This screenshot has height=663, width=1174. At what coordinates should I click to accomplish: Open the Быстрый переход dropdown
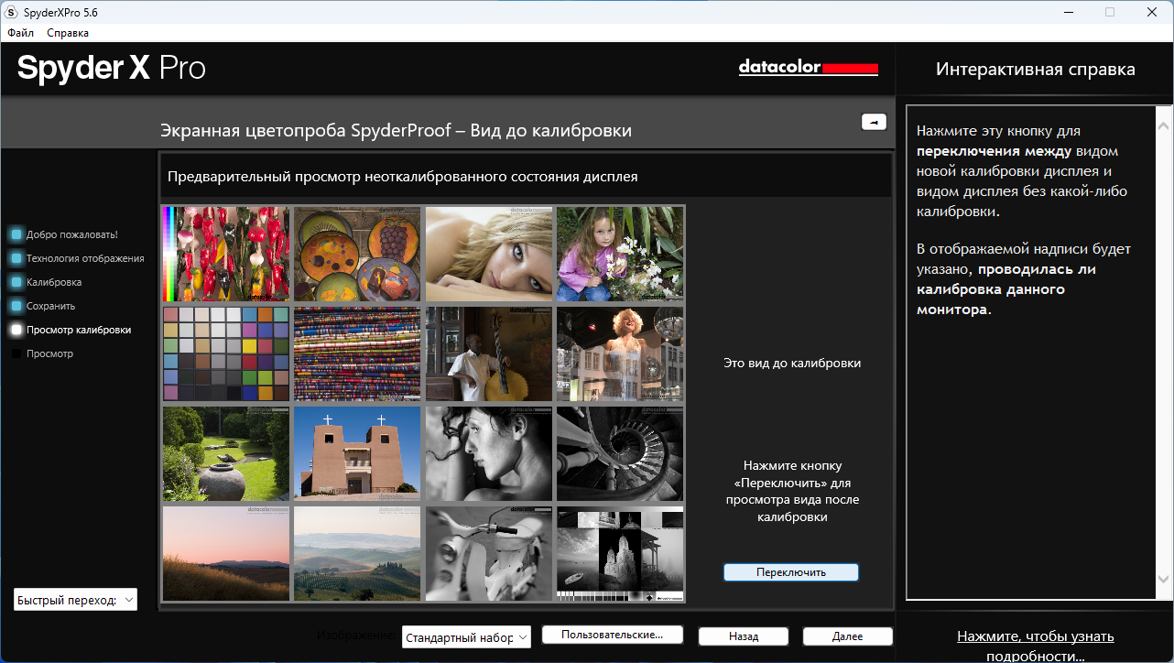coord(75,600)
